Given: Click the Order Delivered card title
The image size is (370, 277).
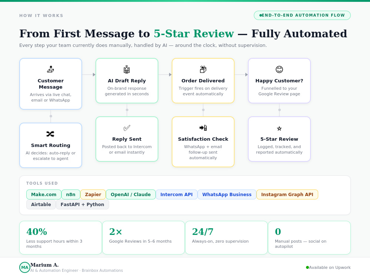Looking at the screenshot, I should (x=203, y=81).
